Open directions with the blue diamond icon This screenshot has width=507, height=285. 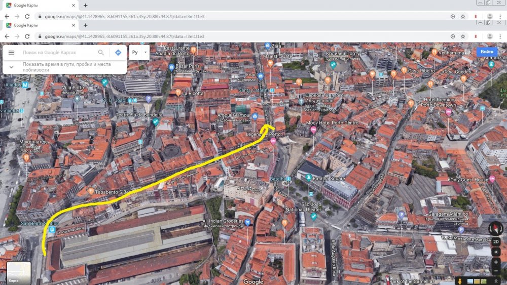pyautogui.click(x=118, y=53)
